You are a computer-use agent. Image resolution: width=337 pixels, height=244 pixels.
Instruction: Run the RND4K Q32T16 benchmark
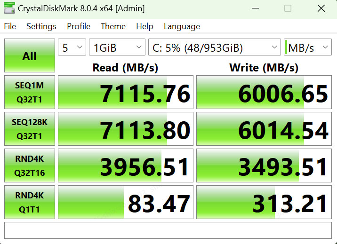pyautogui.click(x=29, y=165)
